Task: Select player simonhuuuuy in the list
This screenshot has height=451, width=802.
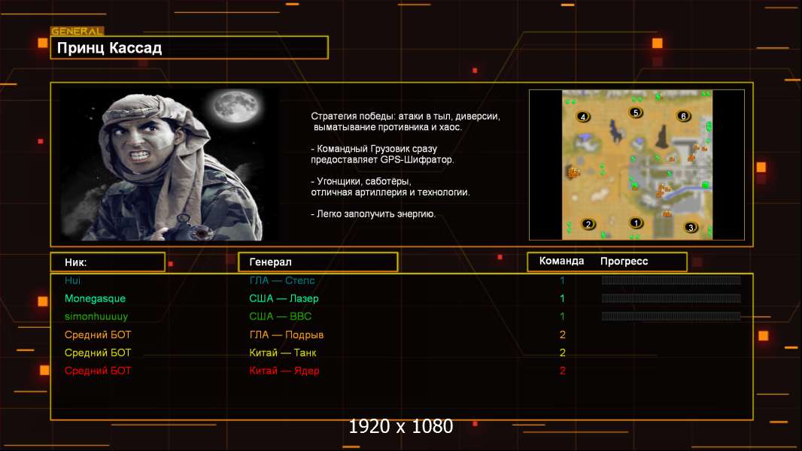Action: coord(96,316)
